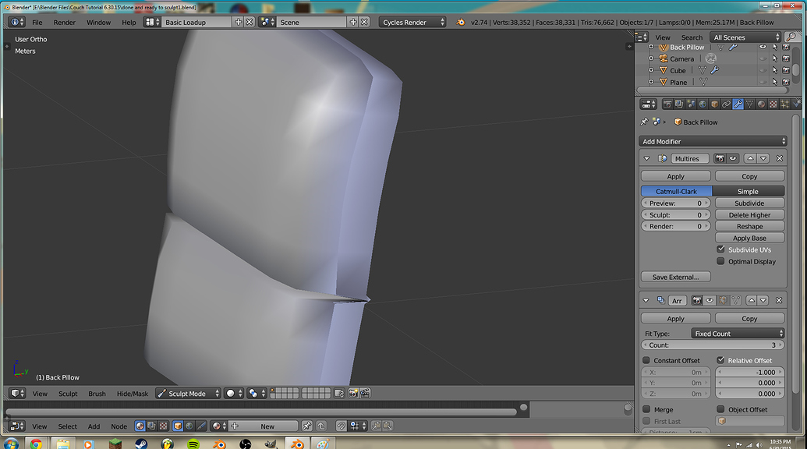Open the Render Layers properties tab
Image resolution: width=807 pixels, height=449 pixels.
(679, 104)
